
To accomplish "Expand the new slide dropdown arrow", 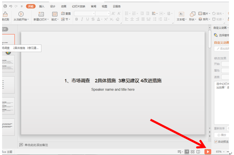I will click(48, 20).
